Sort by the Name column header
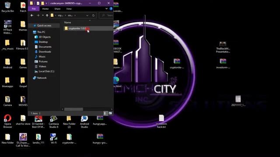Image resolution: width=280 pixels, height=157 pixels. 67,22
